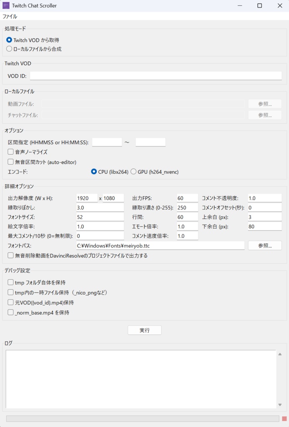Viewport: 289px width, 427px height.
Task: Browse for font with 参照... button
Action: click(265, 246)
